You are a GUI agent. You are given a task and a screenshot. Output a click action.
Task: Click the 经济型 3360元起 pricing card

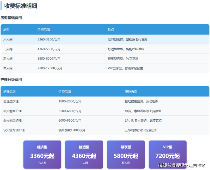click(x=42, y=154)
